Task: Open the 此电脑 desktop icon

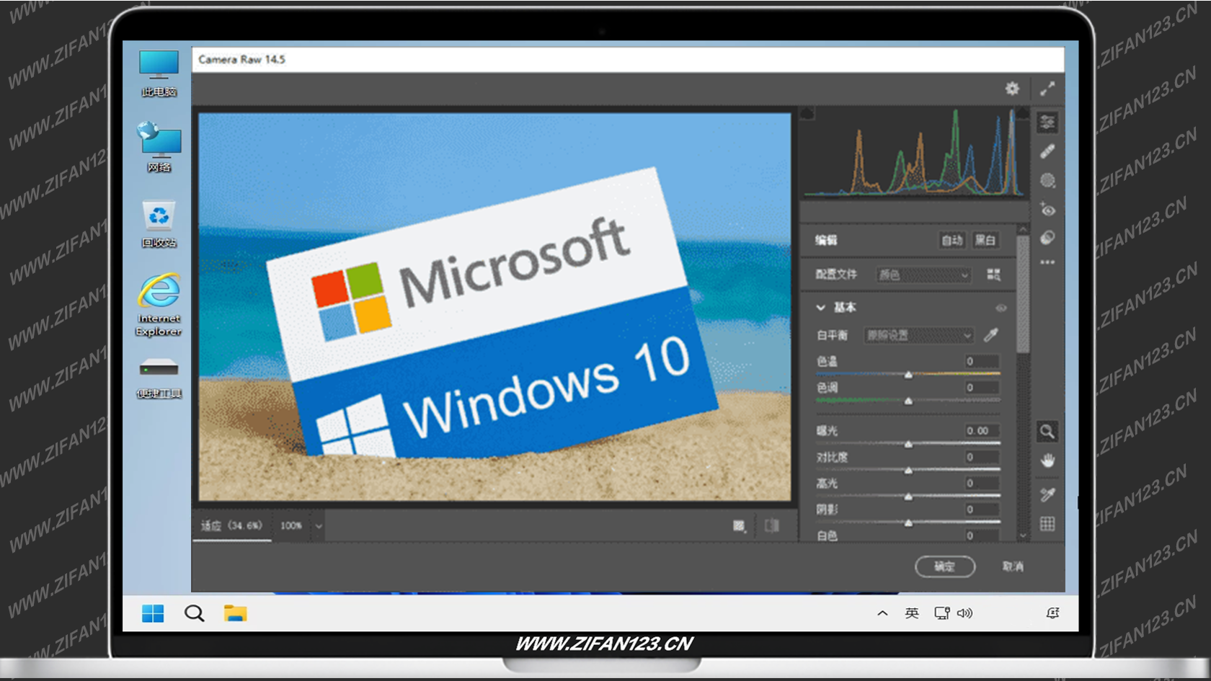Action: [x=159, y=74]
